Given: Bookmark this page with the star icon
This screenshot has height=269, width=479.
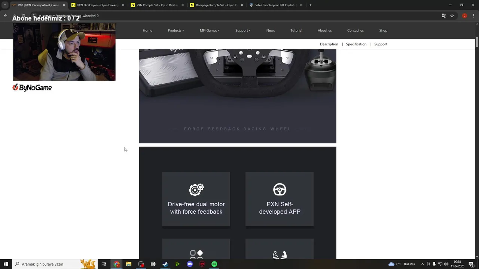Looking at the screenshot, I should (452, 16).
